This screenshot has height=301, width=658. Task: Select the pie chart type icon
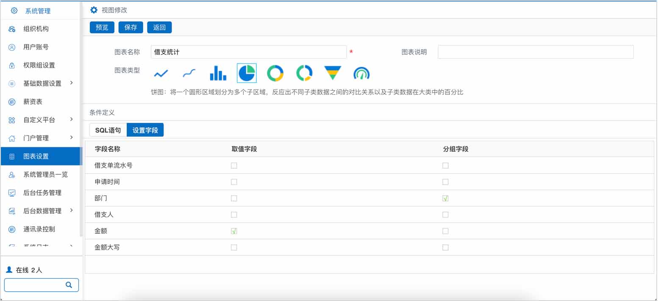coord(247,73)
